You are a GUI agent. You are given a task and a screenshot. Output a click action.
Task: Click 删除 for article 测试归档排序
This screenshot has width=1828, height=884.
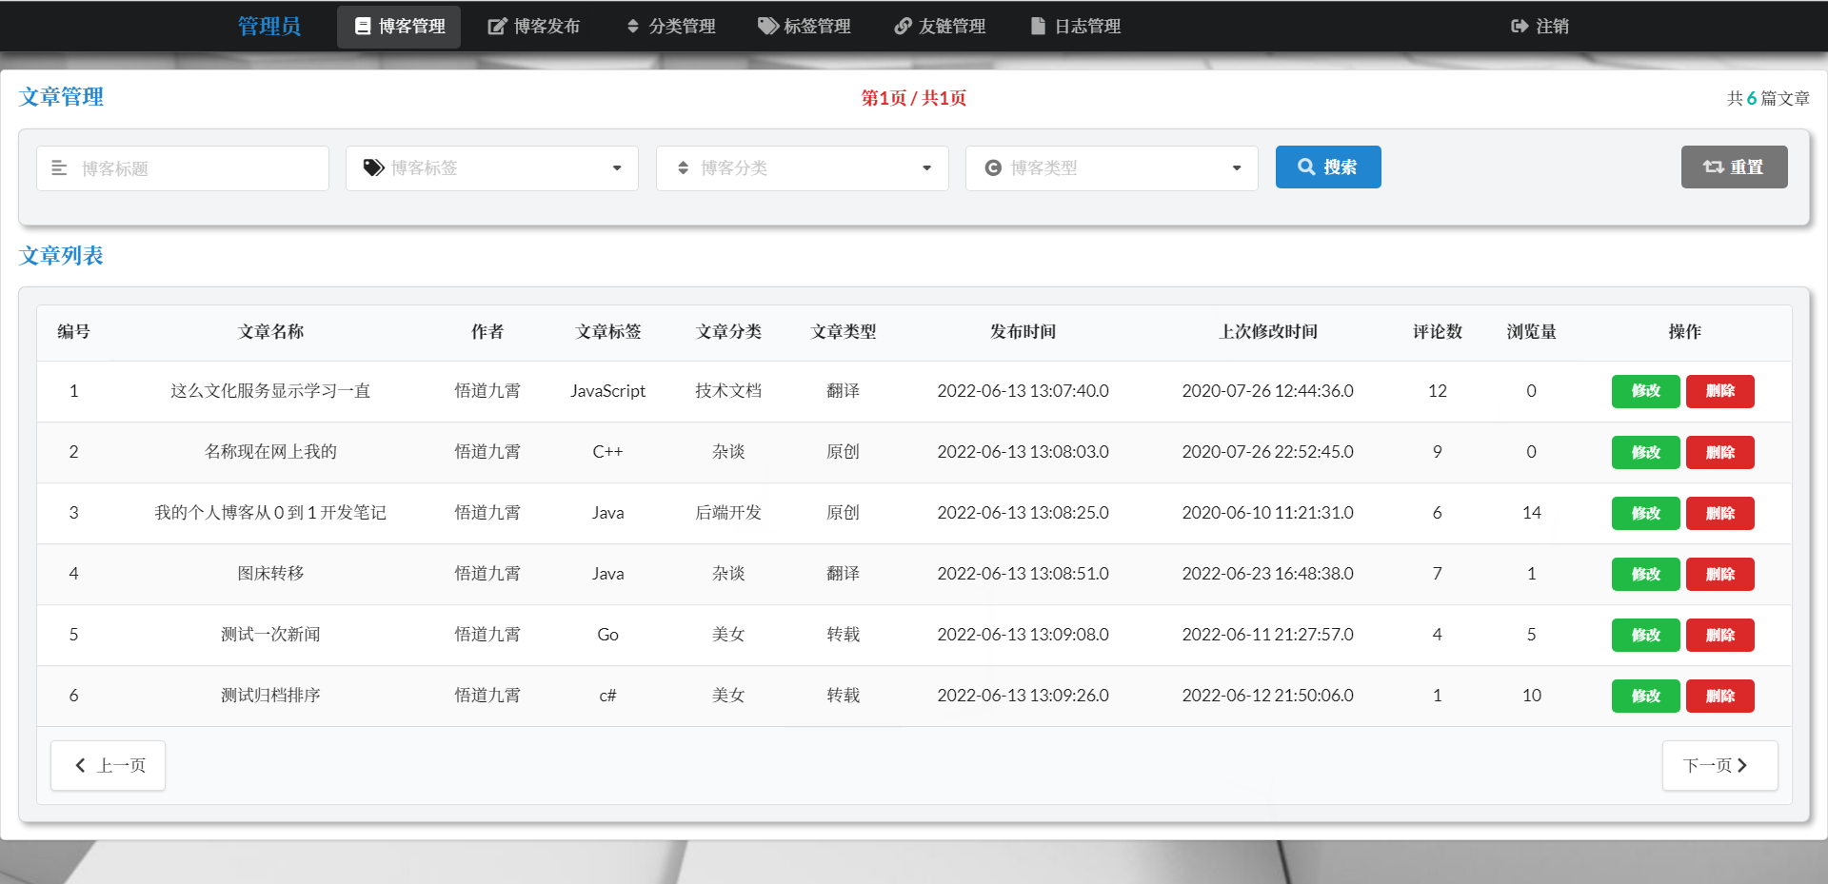(1719, 696)
